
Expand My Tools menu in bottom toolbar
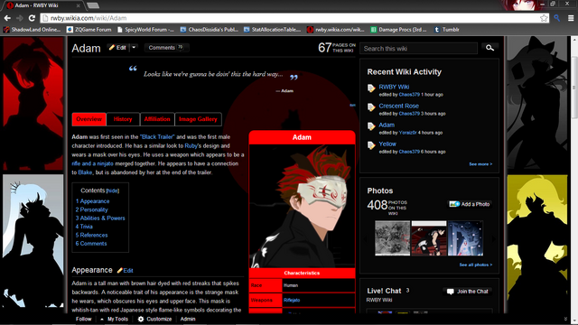coord(114,319)
